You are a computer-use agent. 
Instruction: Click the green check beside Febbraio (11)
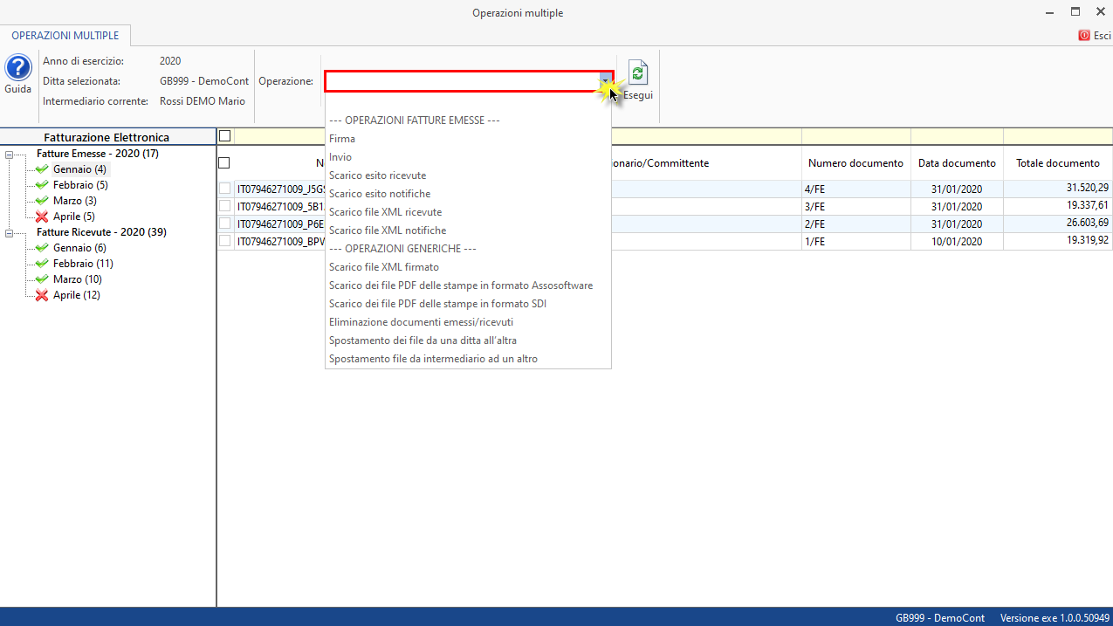42,264
